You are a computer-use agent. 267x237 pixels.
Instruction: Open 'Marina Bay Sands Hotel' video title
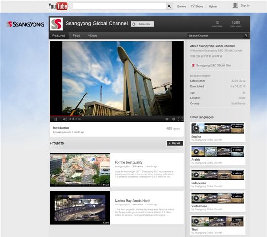tap(133, 201)
